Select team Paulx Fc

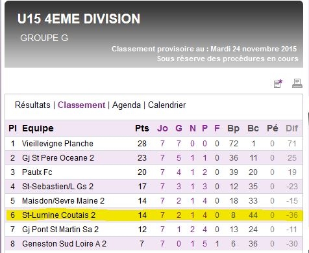pos(37,172)
